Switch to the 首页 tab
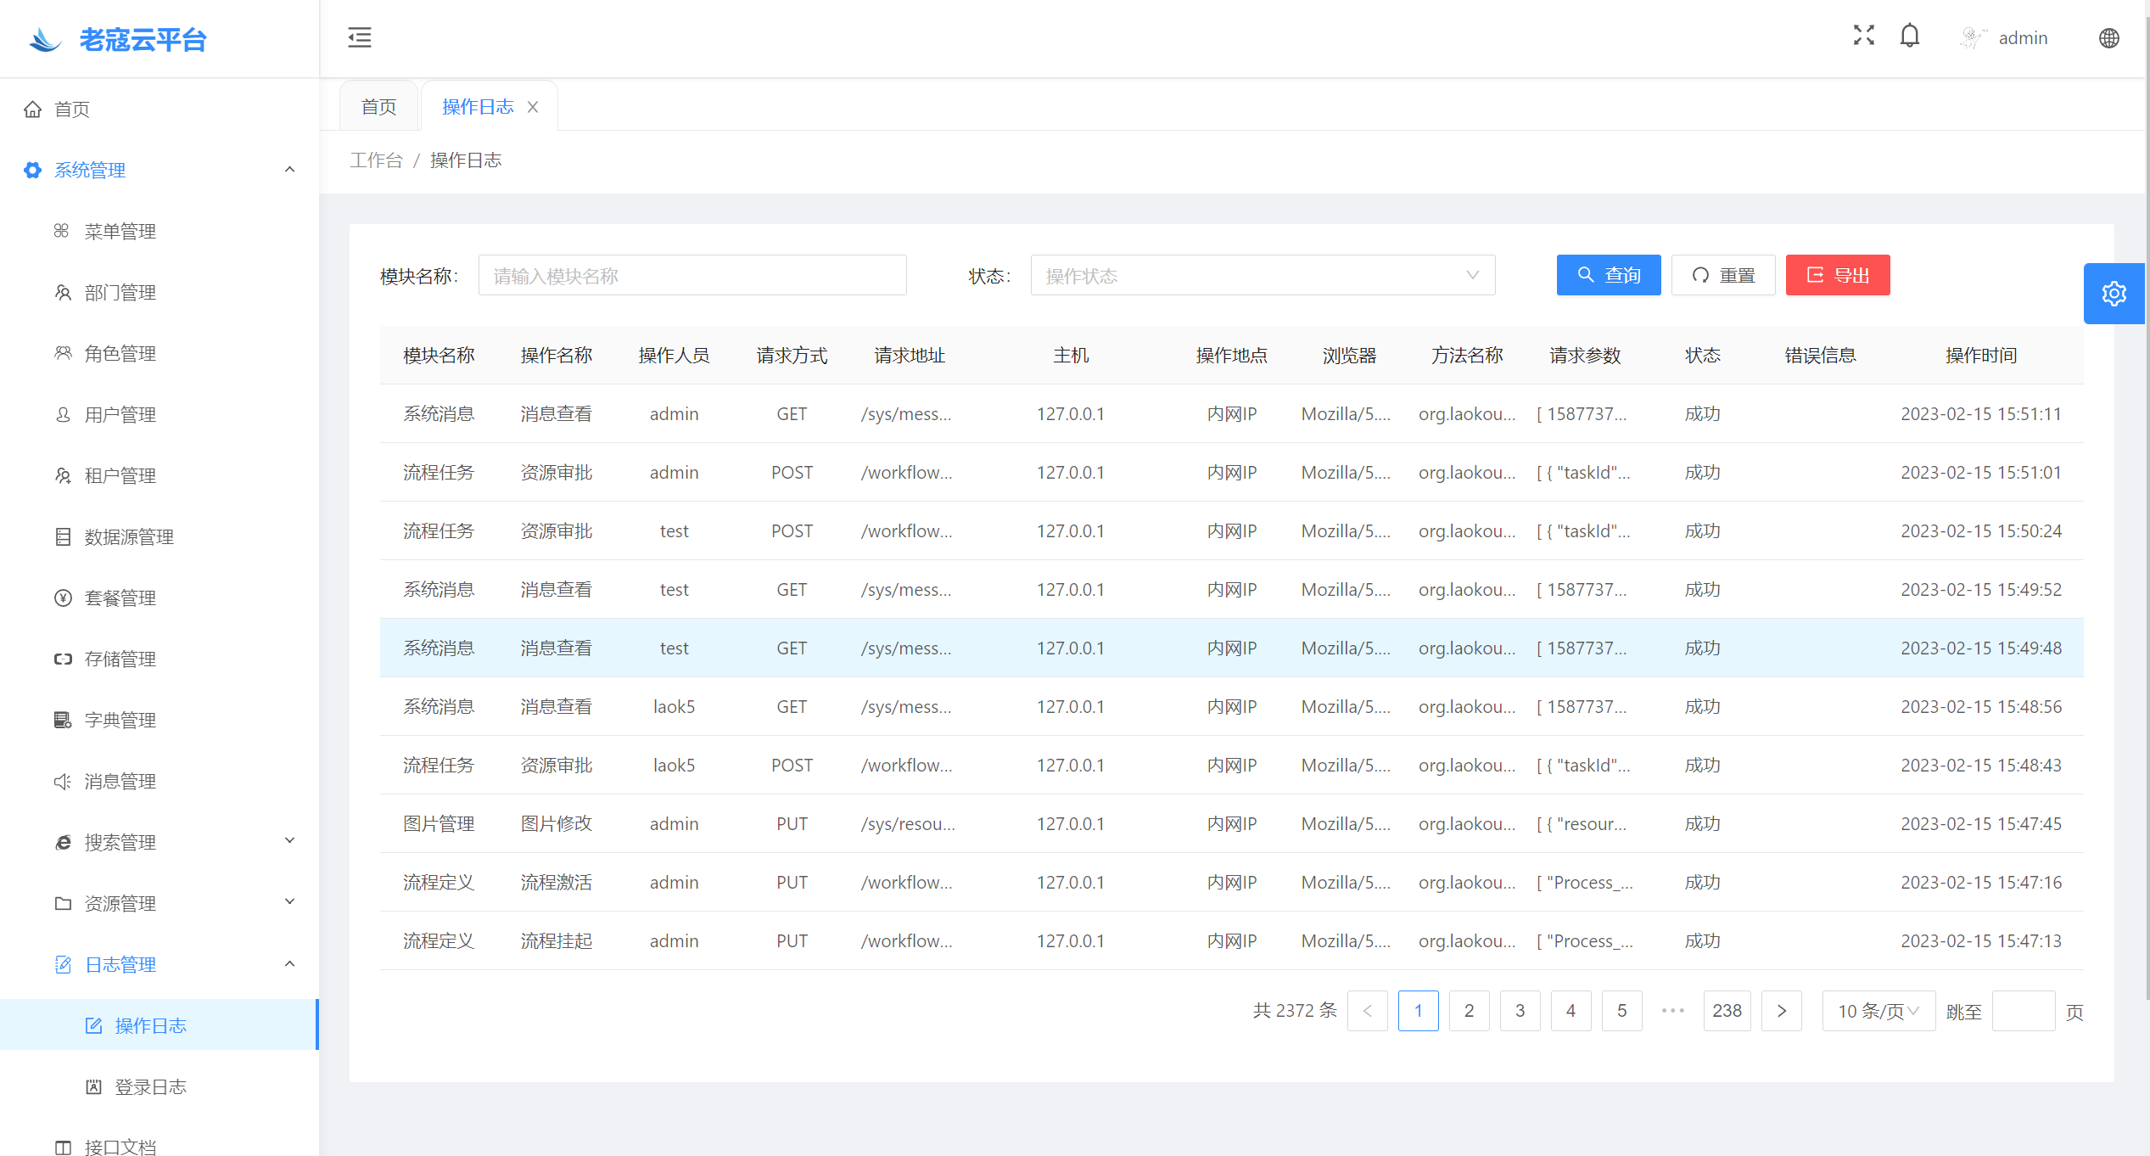This screenshot has height=1156, width=2150. [378, 107]
